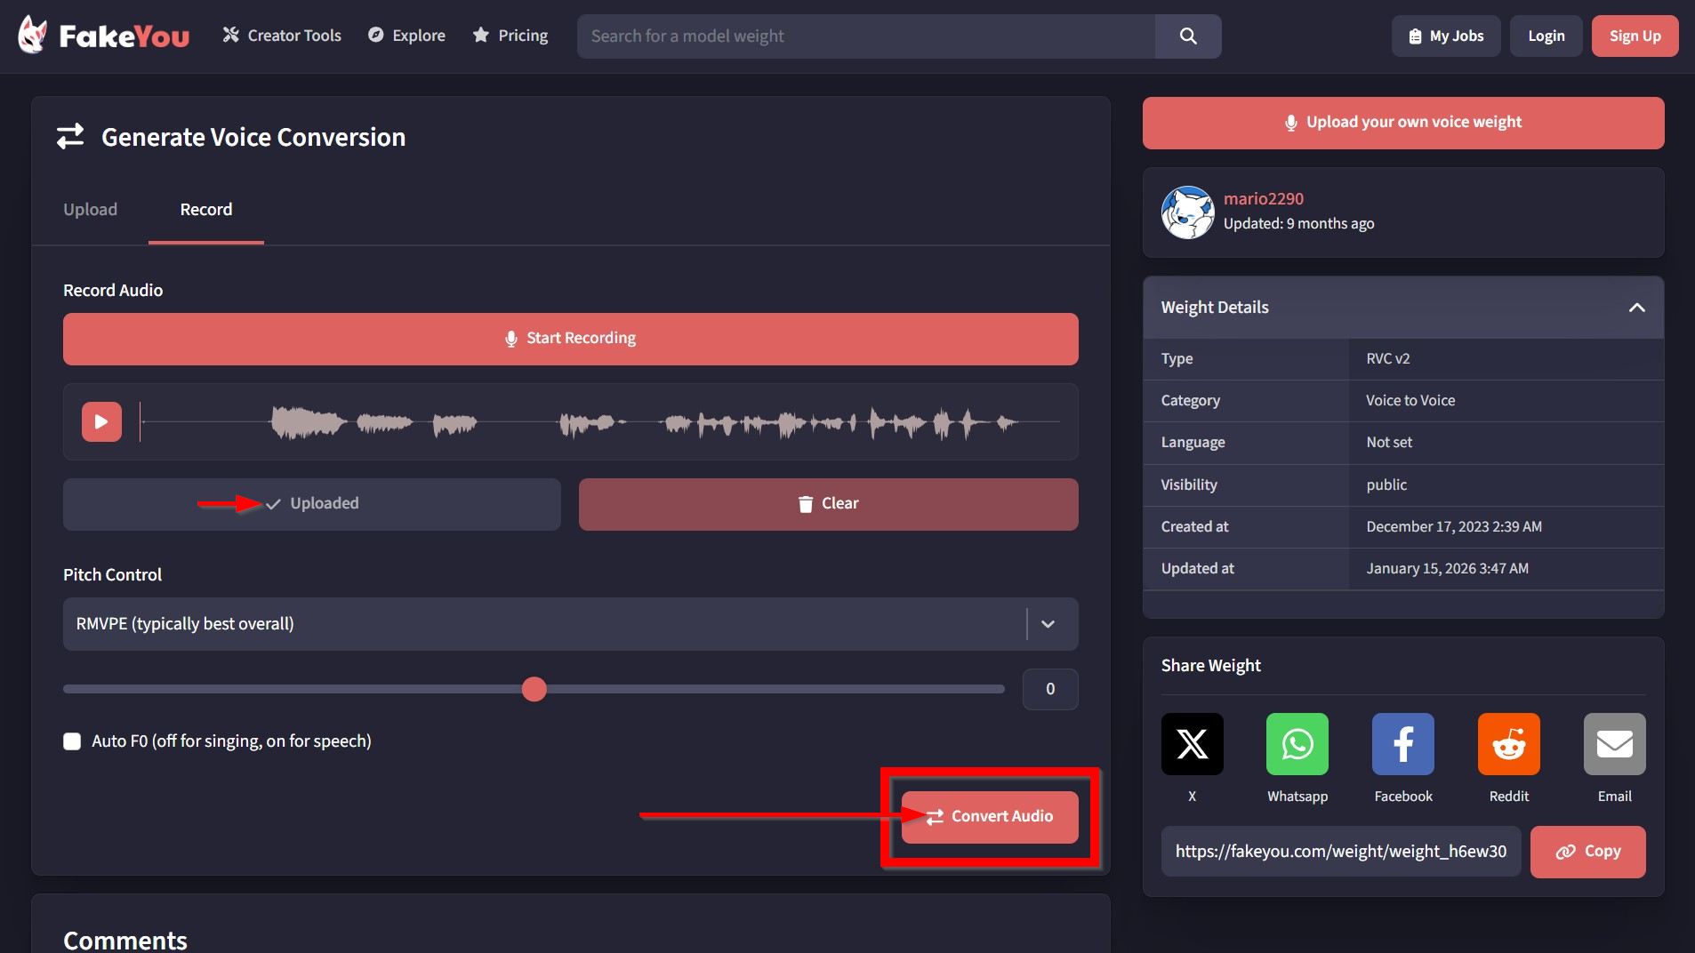Image resolution: width=1695 pixels, height=953 pixels.
Task: Click inside the audio waveform
Action: [x=600, y=421]
